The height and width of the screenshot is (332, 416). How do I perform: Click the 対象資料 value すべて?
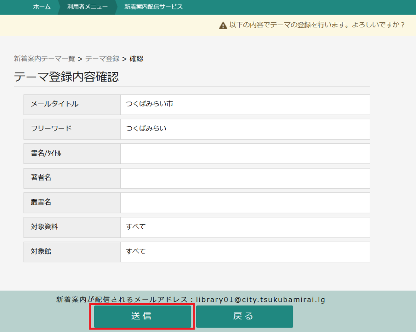tap(136, 227)
